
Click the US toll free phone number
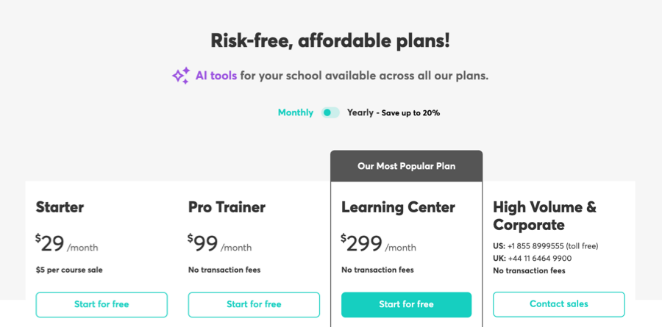(x=552, y=246)
